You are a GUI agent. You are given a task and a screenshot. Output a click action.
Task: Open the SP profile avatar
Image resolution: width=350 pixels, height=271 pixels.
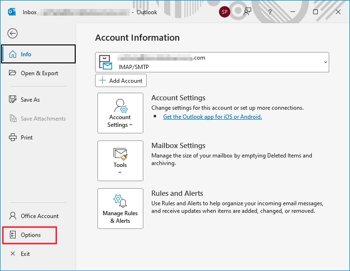(x=225, y=12)
